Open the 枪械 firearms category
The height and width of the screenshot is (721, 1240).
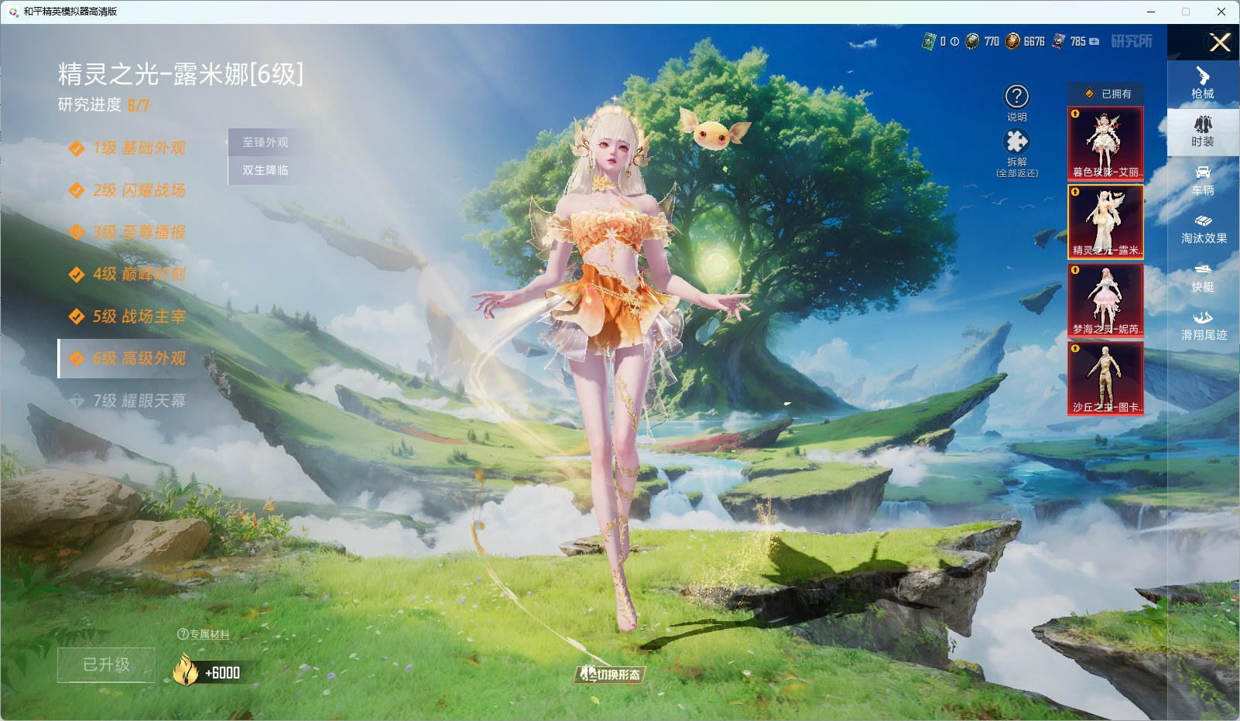click(1203, 84)
